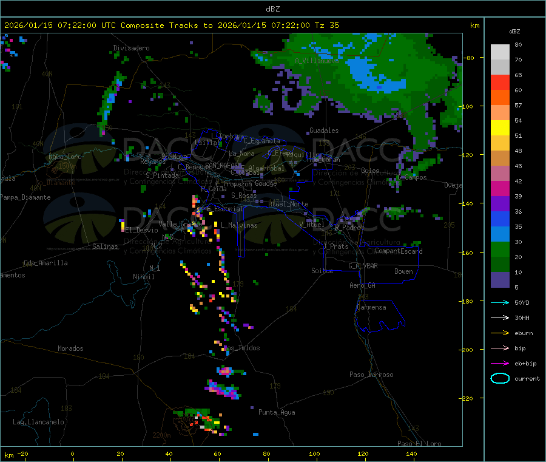
Task: Click the cyan 'current' ellipse icon
Action: (x=500, y=378)
